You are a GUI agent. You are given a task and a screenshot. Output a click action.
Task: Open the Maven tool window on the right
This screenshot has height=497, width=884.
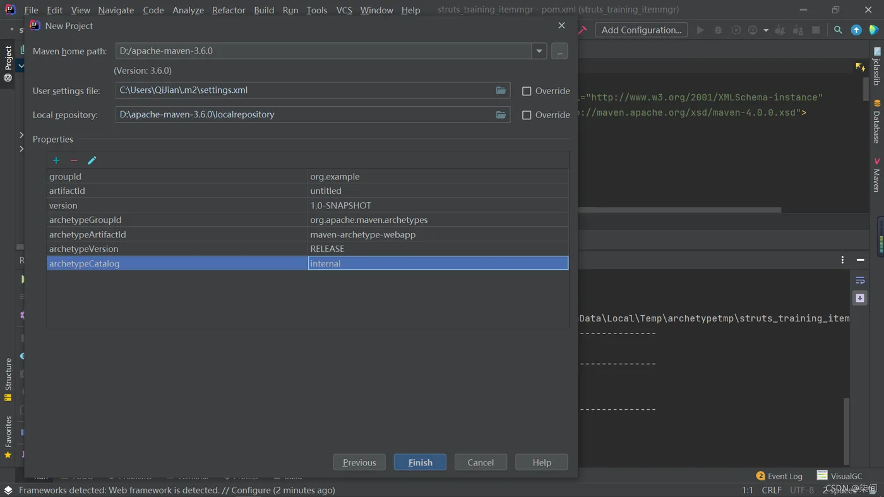point(876,175)
